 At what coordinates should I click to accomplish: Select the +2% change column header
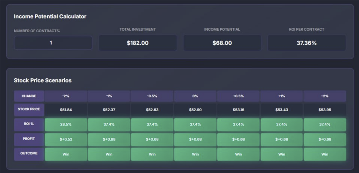pyautogui.click(x=325, y=96)
